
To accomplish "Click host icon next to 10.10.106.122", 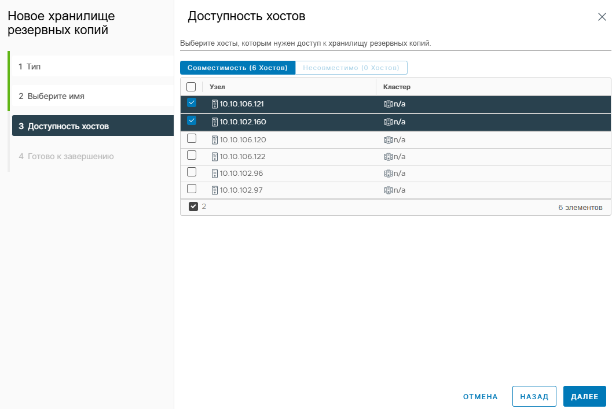I will click(215, 157).
